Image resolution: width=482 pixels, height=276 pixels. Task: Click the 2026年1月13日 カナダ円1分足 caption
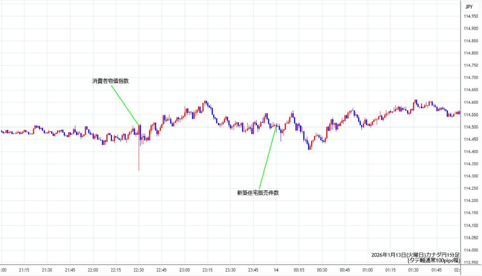(x=415, y=255)
